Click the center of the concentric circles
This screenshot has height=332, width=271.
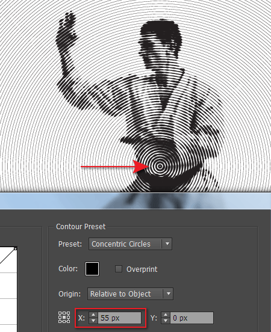point(160,167)
